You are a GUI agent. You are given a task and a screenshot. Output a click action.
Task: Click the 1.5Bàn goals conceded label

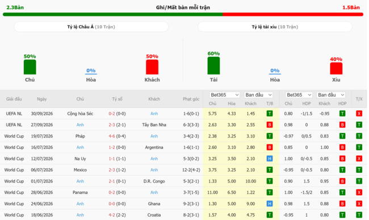pos(351,7)
